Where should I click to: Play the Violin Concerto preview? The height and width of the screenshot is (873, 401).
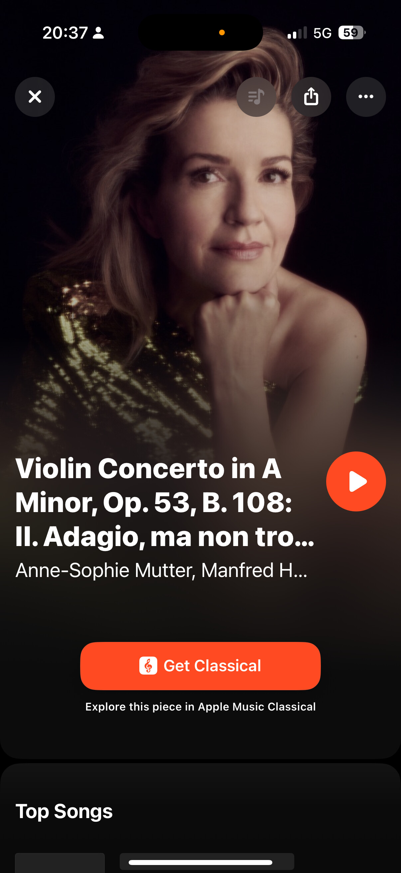(356, 481)
